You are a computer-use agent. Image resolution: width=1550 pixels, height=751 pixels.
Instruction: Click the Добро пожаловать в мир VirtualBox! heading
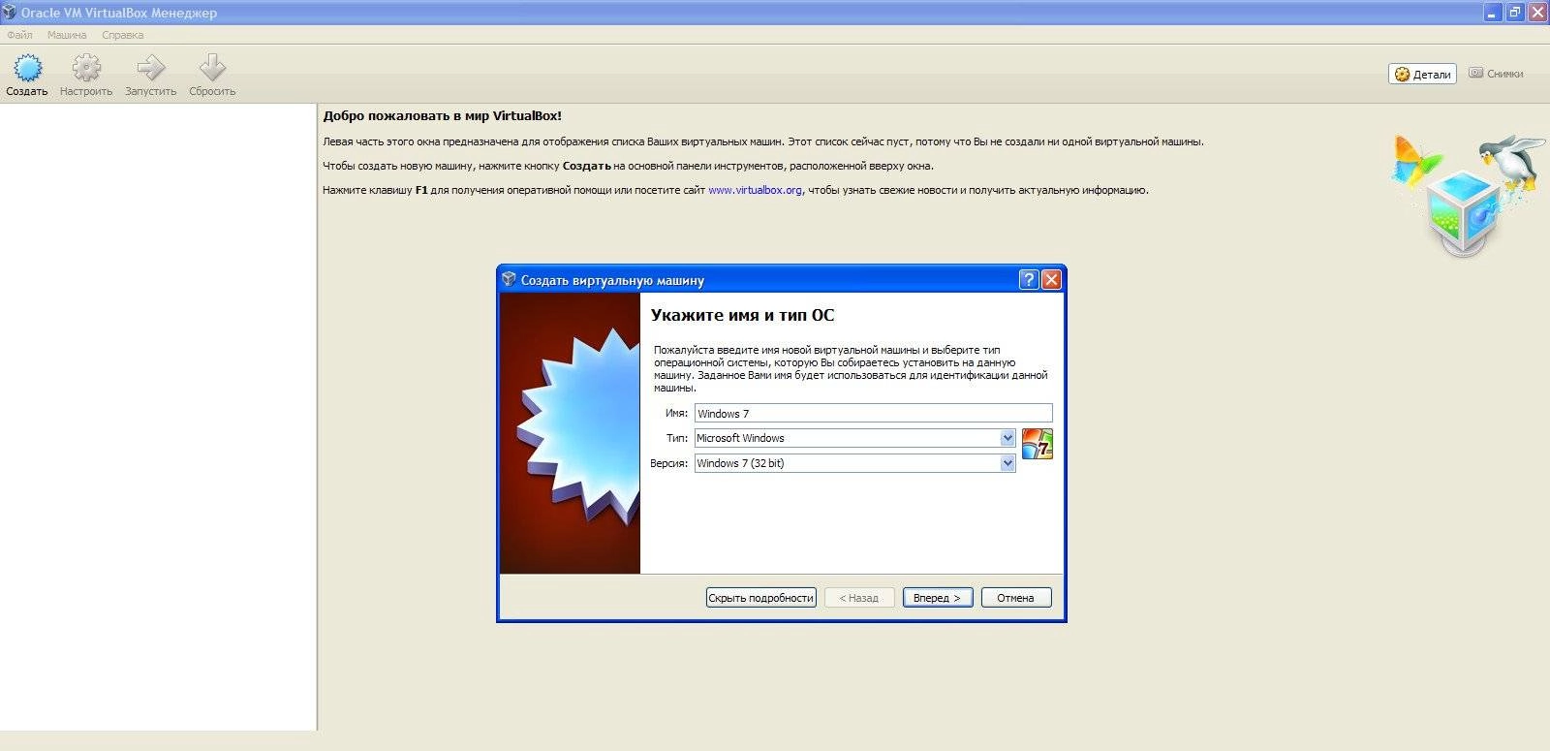[x=442, y=115]
